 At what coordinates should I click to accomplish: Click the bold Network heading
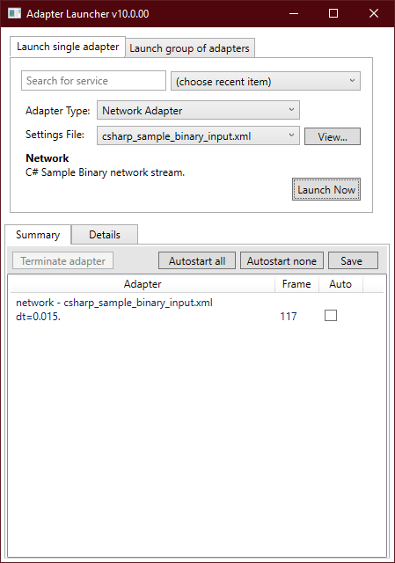[x=47, y=158]
